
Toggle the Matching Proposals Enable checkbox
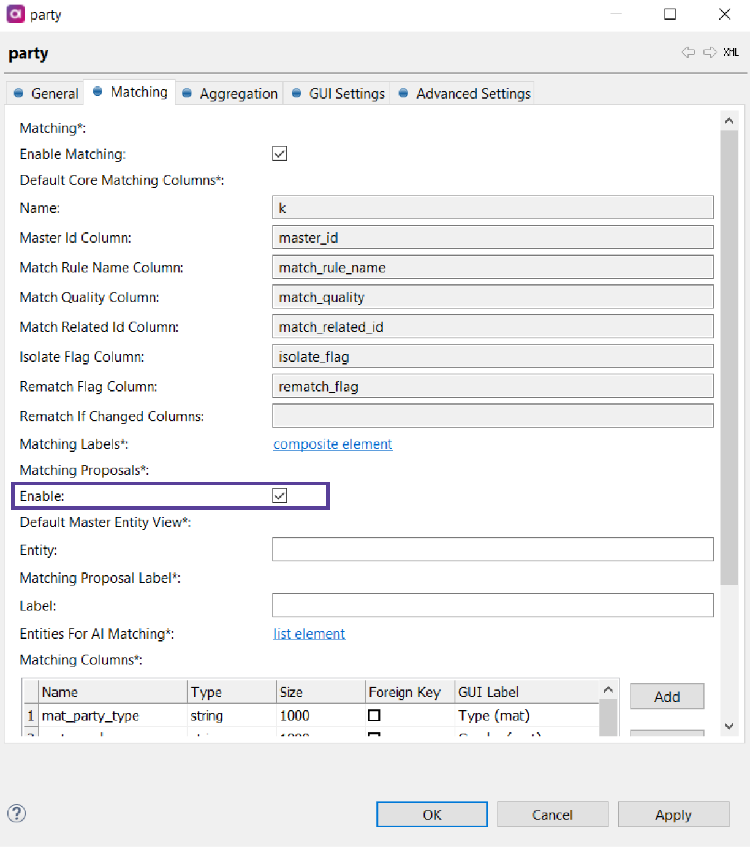pyautogui.click(x=279, y=496)
